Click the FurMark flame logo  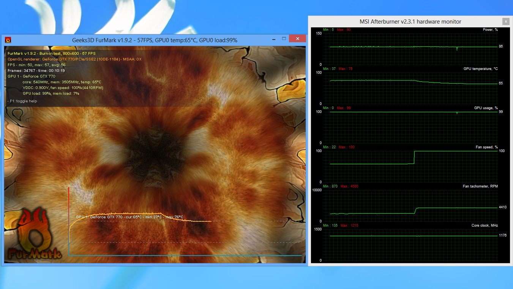(x=34, y=233)
